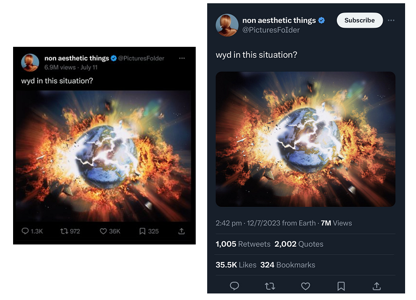Bookmark the right tweet via bookmark icon

341,286
